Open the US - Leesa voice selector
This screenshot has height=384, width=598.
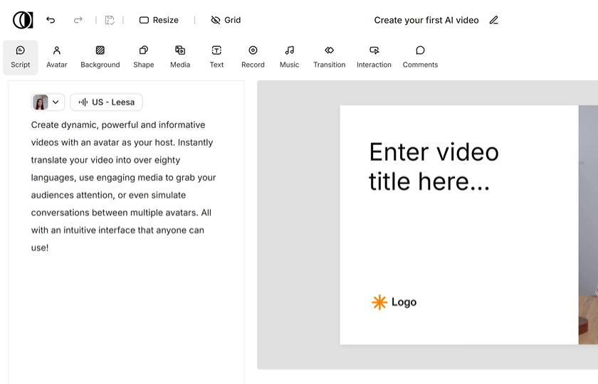pos(106,102)
